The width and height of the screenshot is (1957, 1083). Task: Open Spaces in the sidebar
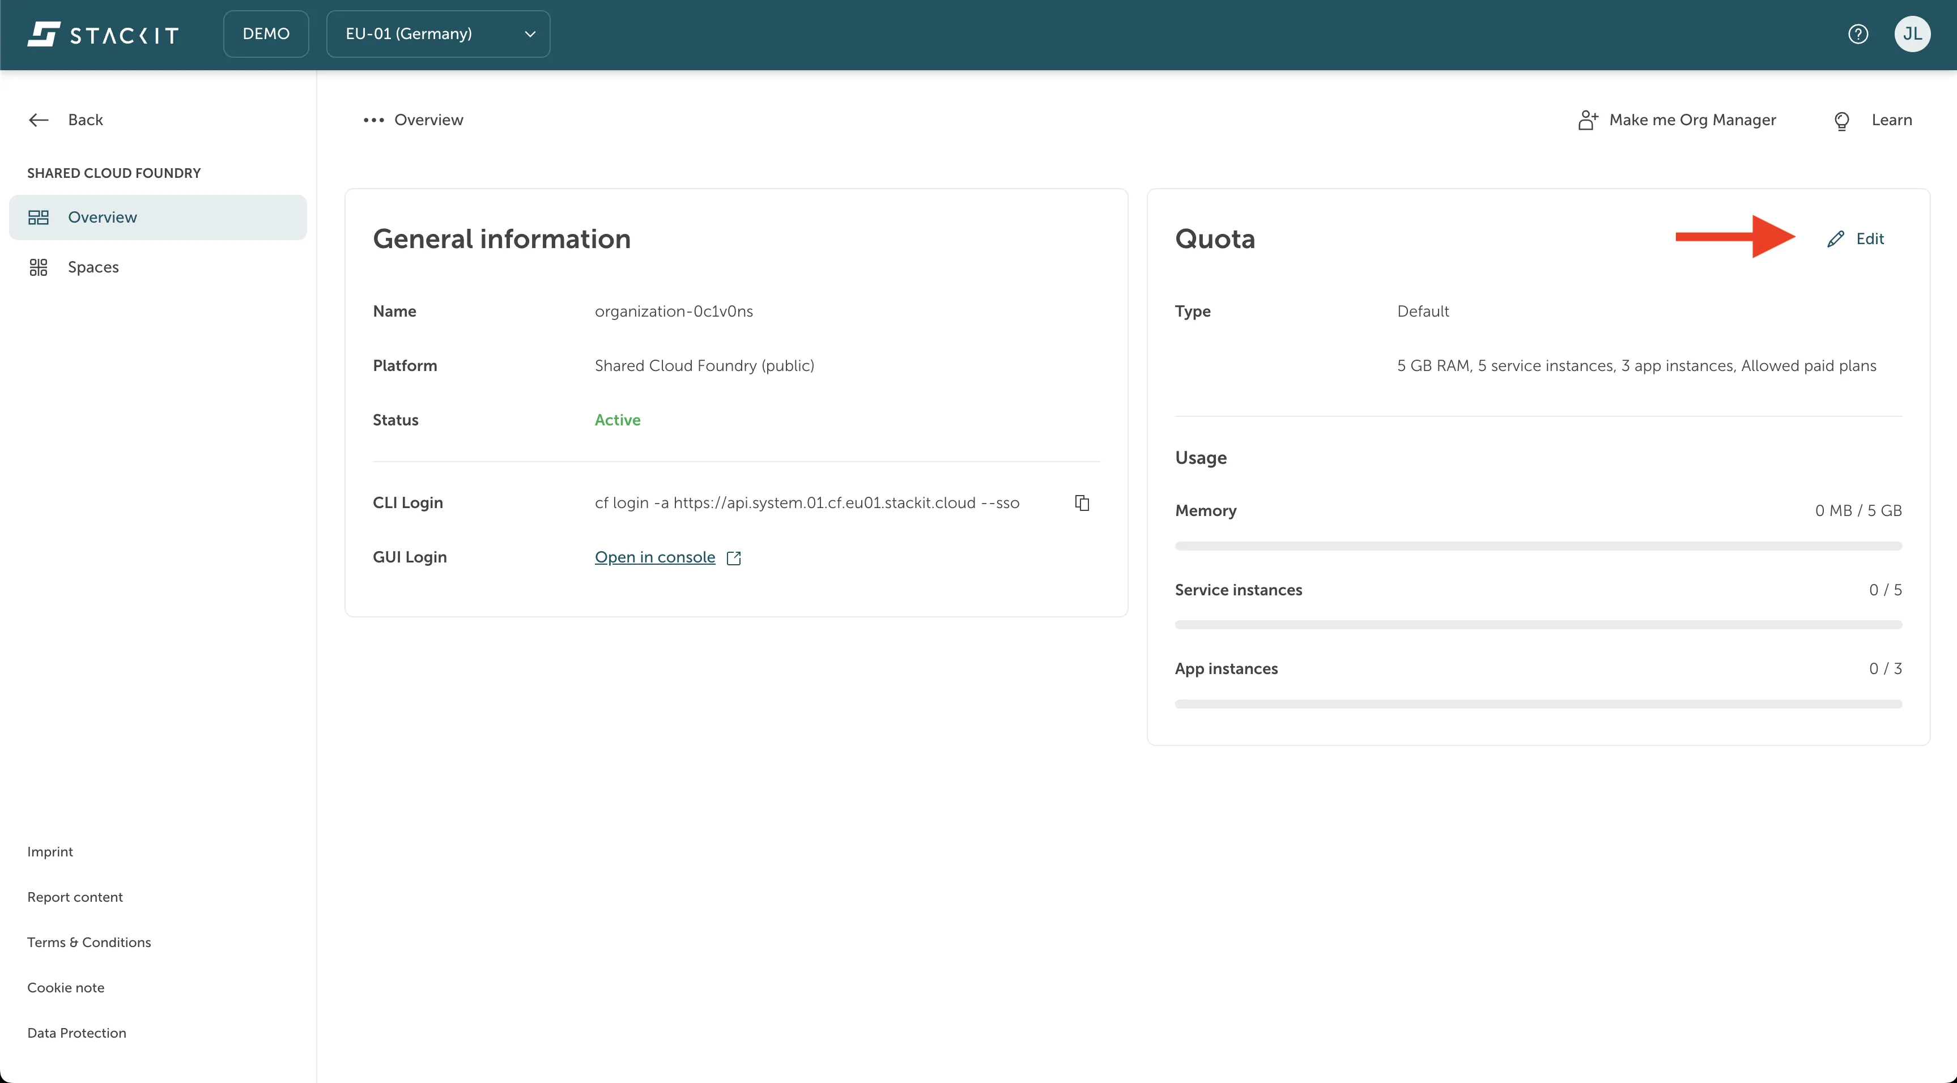click(x=93, y=267)
